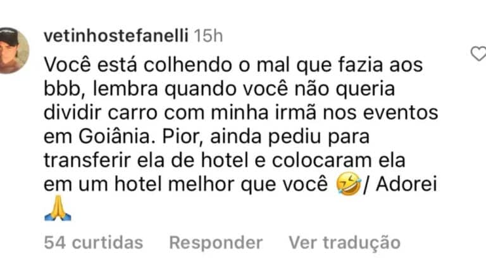
Task: Like the comment with the heart icon
Action: 478,55
